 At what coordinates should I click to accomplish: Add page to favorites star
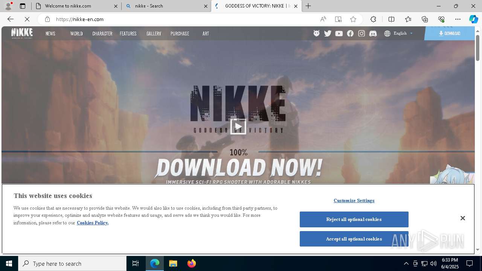(353, 19)
